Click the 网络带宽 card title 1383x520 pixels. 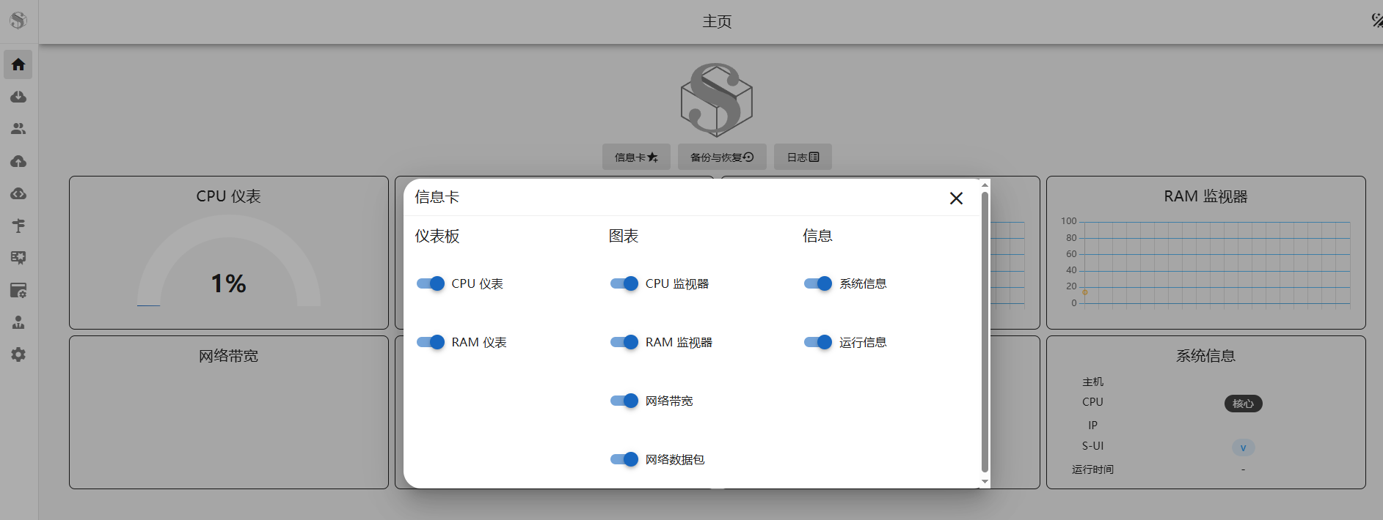click(229, 356)
